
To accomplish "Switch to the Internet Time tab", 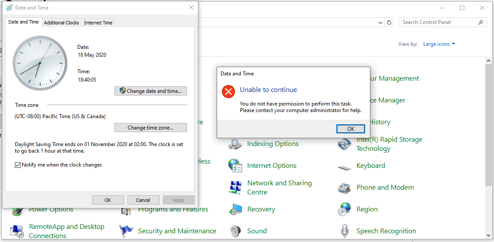I will coord(98,23).
